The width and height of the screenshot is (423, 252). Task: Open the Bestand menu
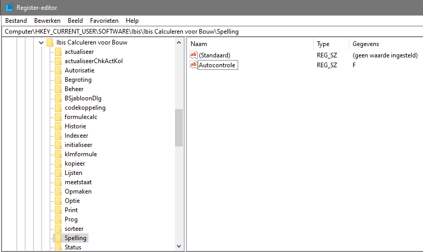coord(16,21)
